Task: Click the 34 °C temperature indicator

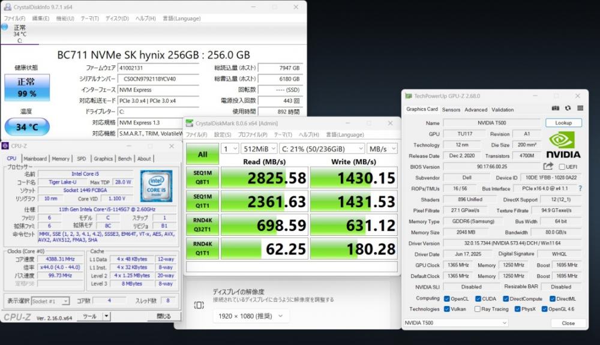Action: [27, 127]
